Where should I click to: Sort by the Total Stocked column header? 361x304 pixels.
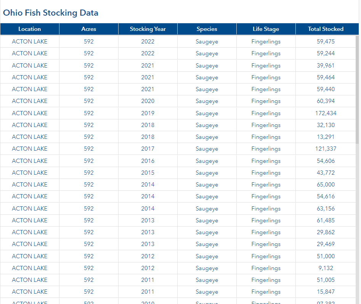click(x=326, y=29)
